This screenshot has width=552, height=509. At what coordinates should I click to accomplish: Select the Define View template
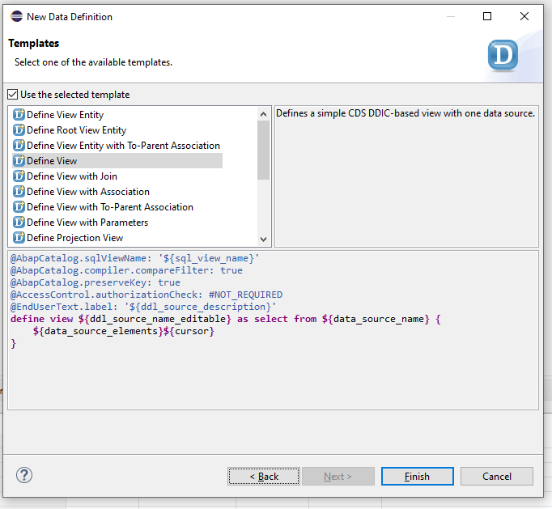(x=52, y=161)
